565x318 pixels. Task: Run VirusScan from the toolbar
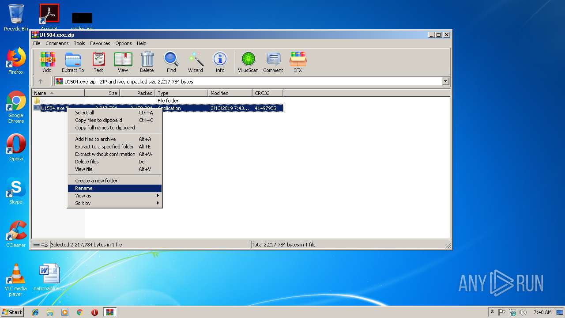(248, 62)
